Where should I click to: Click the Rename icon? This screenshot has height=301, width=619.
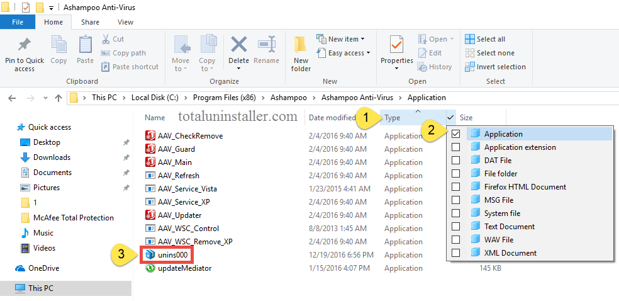[267, 44]
